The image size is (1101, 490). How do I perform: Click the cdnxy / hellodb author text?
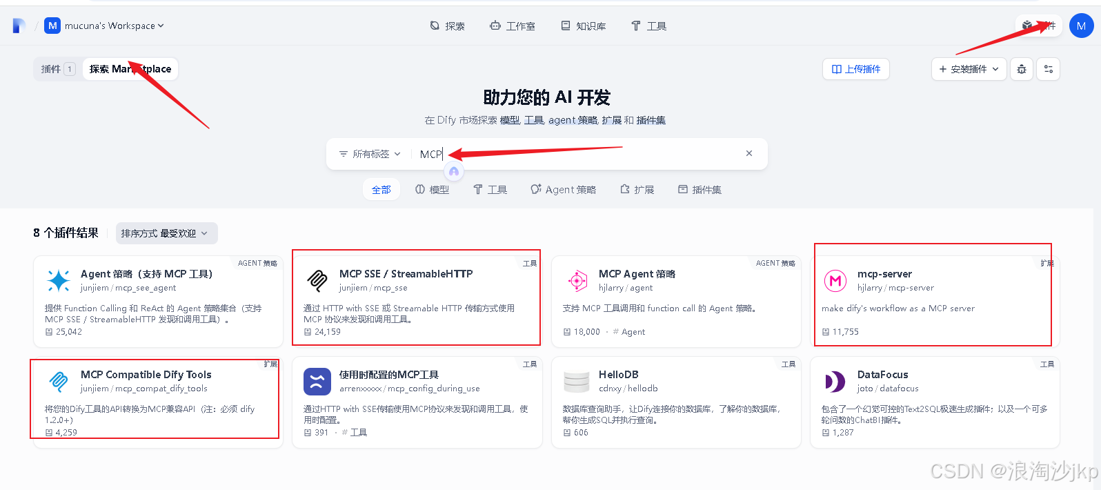[x=628, y=389]
